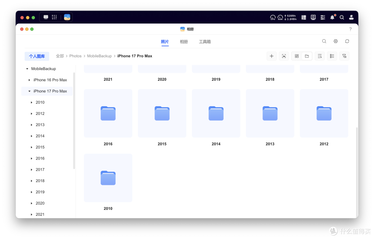The height and width of the screenshot is (239, 374).
Task: Open the 2014 folder thumbnail
Action: coord(216,113)
